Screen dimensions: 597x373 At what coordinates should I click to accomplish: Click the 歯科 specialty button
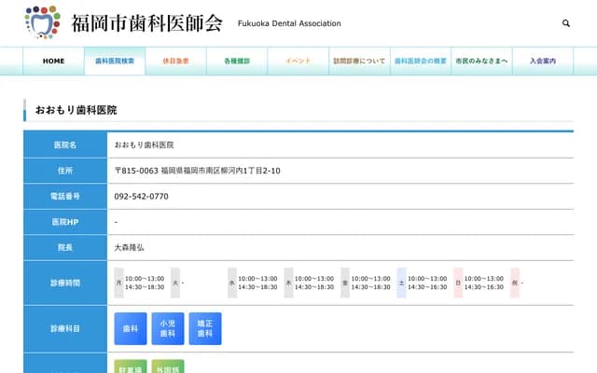[x=131, y=329]
